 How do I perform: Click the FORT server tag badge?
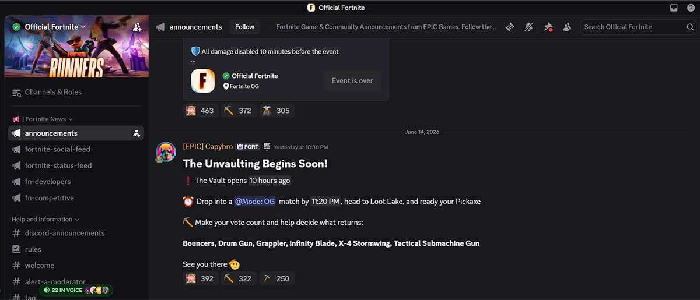pos(248,147)
